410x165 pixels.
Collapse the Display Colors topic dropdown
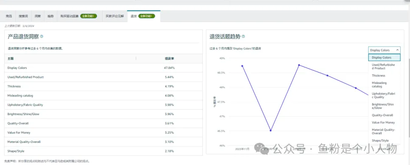tap(384, 50)
